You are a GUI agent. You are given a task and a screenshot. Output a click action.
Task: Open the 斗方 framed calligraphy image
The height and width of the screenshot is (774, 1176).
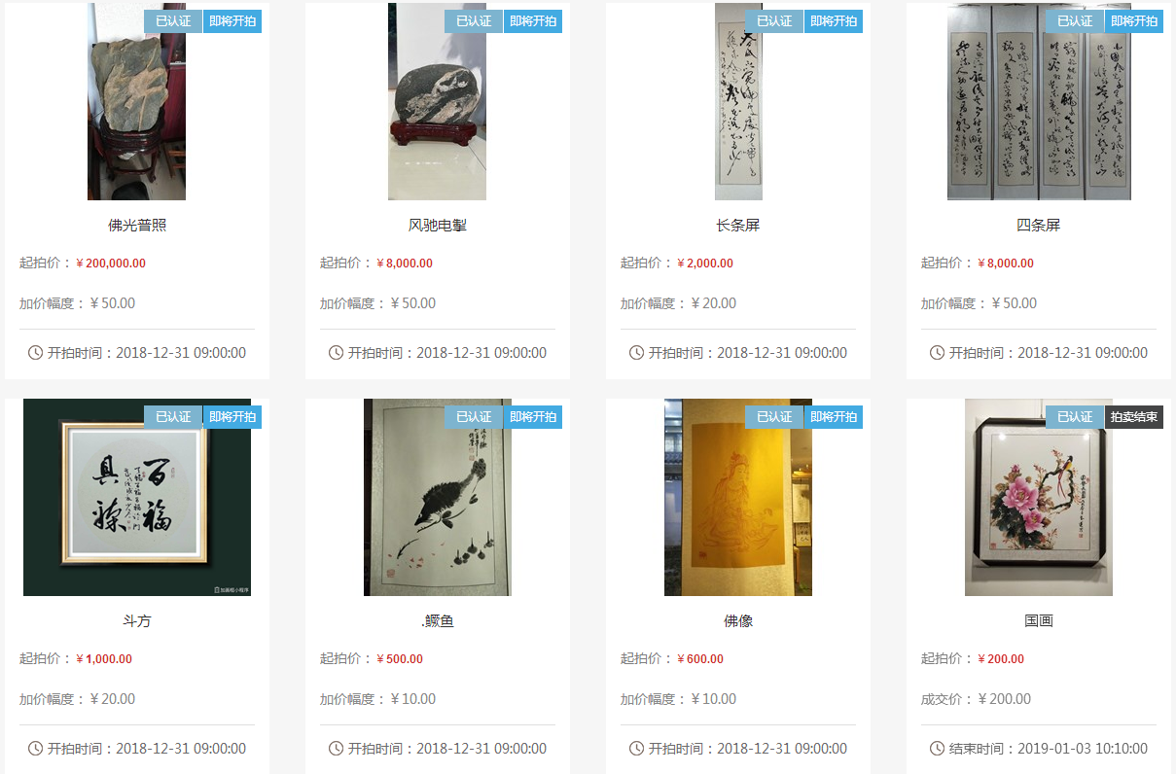[137, 497]
